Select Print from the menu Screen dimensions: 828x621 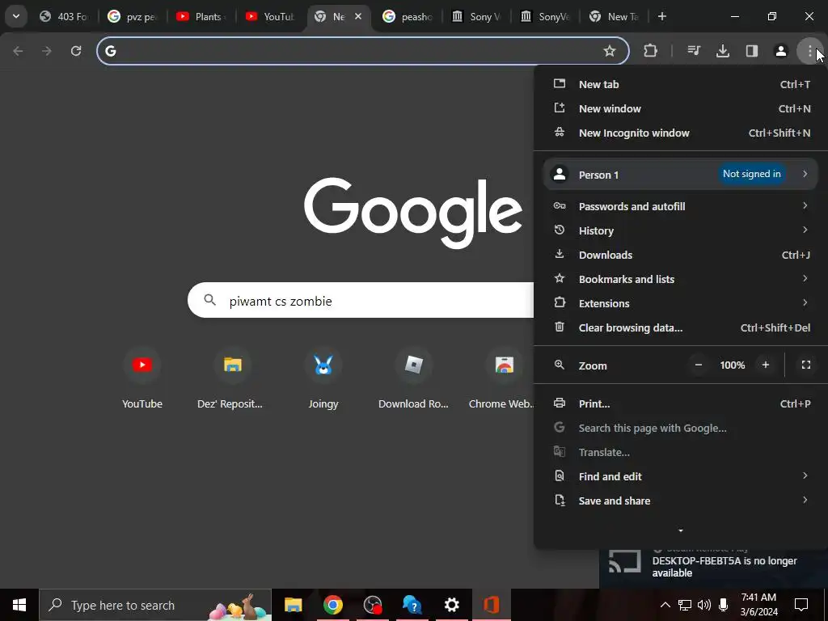[681, 404]
